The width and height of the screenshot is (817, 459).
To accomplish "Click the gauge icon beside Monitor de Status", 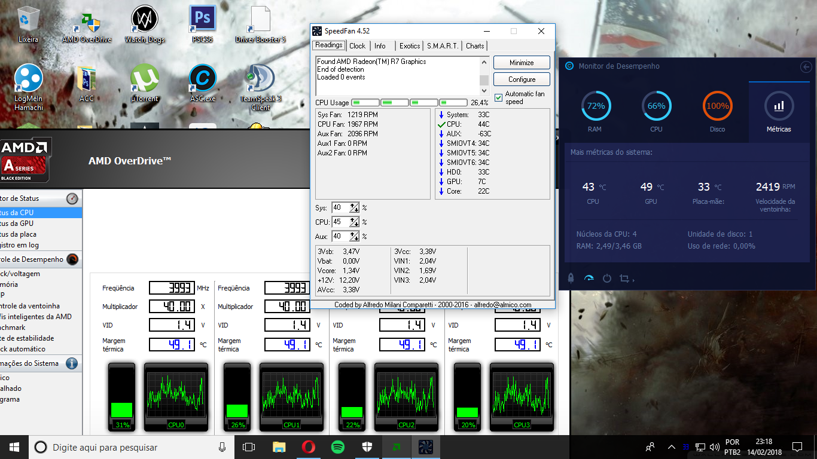I will 72,198.
